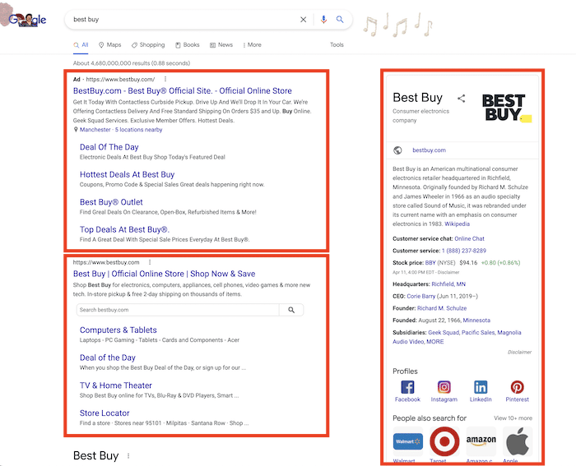Open three-dot menu next to ad URL
576x466 pixels.
[165, 79]
